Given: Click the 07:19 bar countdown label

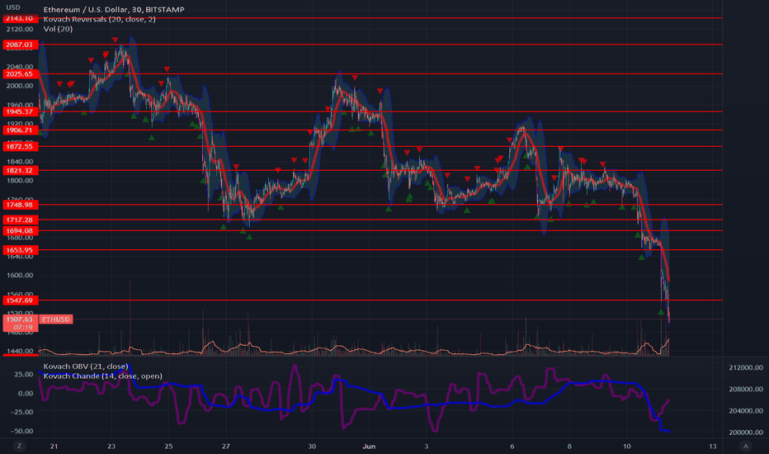Looking at the screenshot, I should point(23,327).
